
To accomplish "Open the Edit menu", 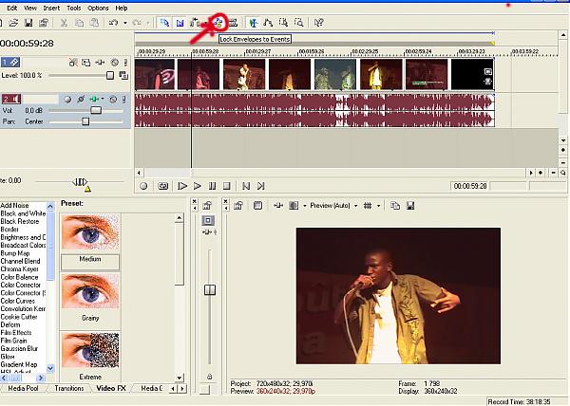I will (x=12, y=8).
